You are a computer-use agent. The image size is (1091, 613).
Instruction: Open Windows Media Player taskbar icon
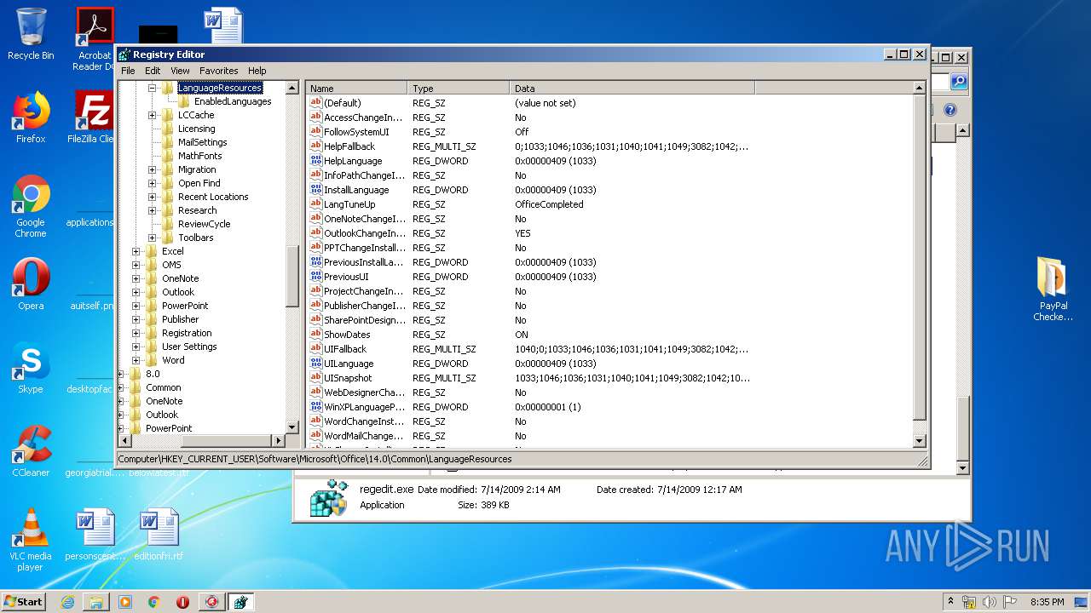tap(125, 602)
